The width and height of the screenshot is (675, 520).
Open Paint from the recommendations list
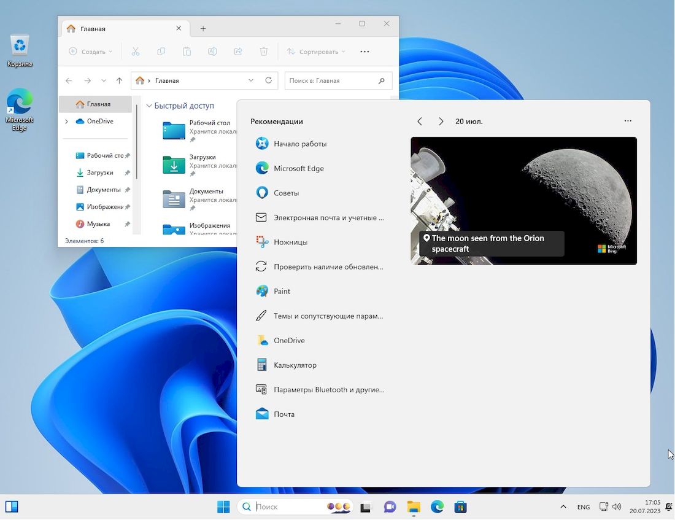282,291
